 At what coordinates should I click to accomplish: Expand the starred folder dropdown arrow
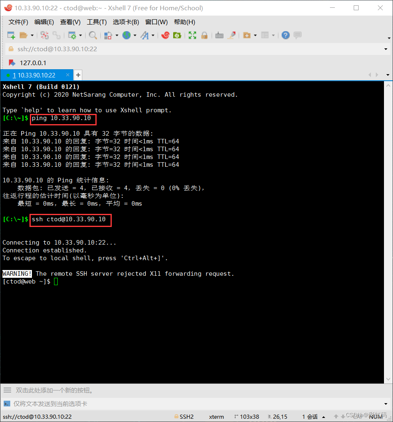click(255, 35)
